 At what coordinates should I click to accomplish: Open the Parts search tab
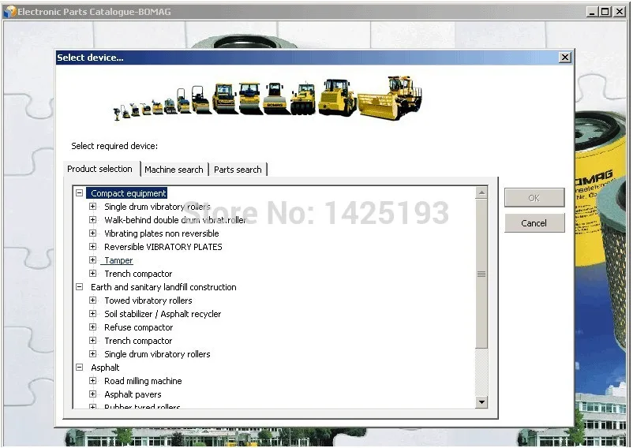[x=238, y=170]
